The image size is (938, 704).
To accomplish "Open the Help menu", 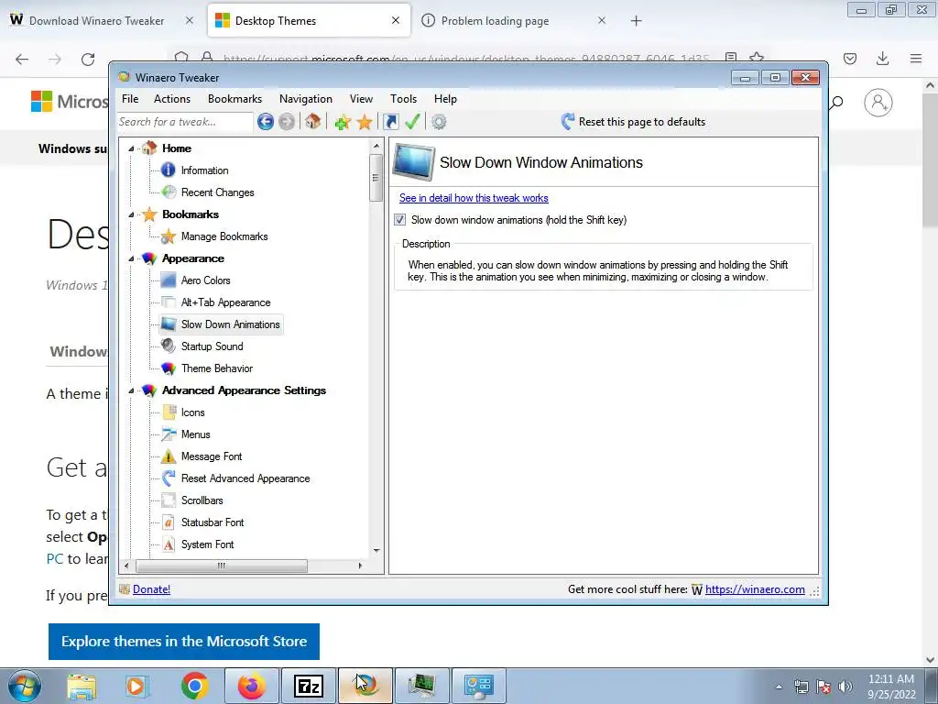I will tap(445, 99).
